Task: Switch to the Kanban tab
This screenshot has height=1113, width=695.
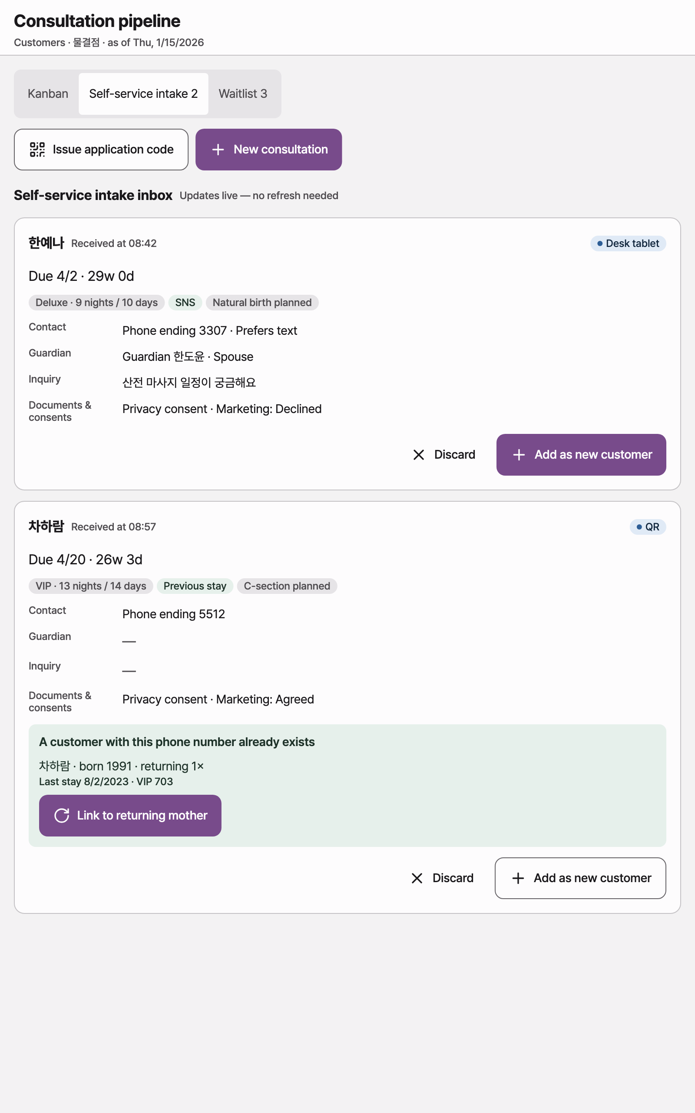Action: point(48,94)
